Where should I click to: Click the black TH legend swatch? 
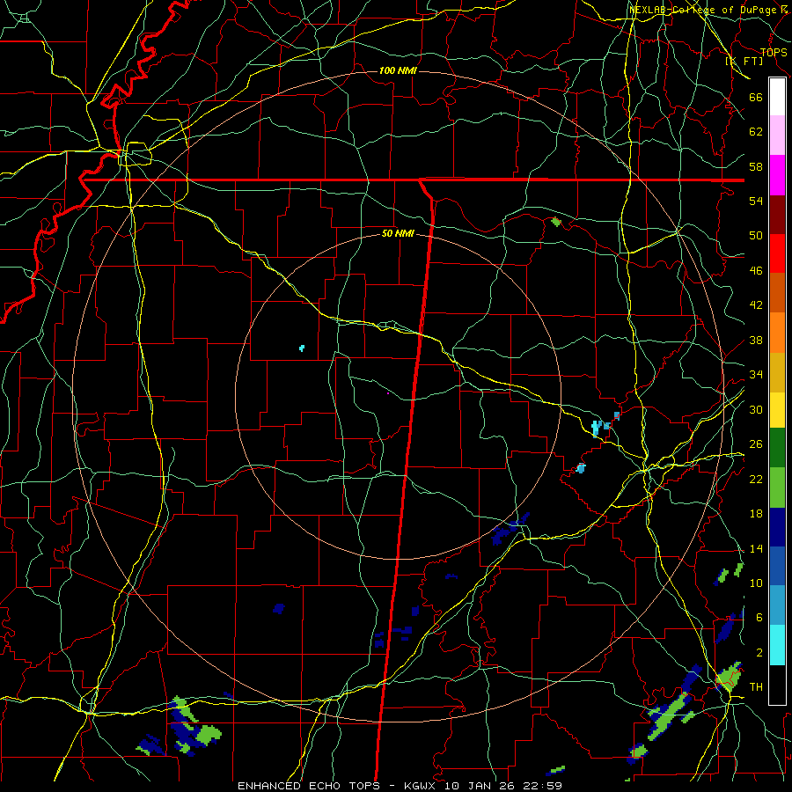click(777, 685)
